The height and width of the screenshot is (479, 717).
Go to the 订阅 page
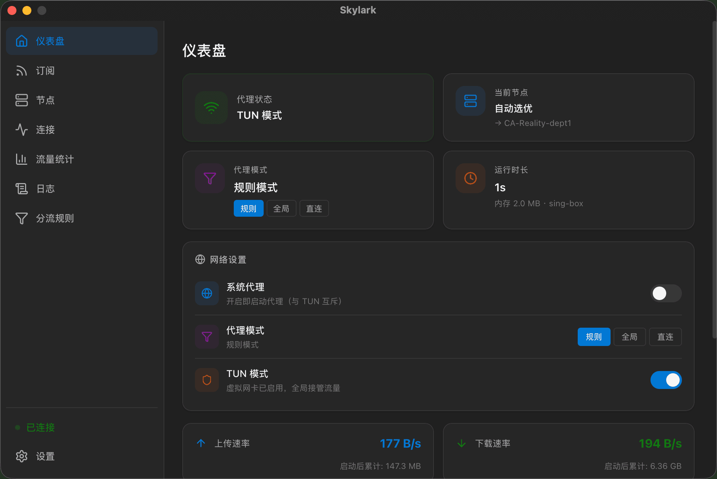click(82, 71)
